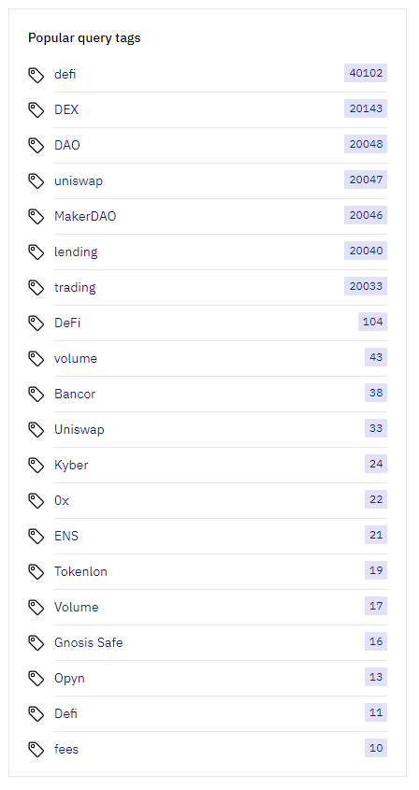
Task: Click the tag icon beside defi
Action: (36, 75)
